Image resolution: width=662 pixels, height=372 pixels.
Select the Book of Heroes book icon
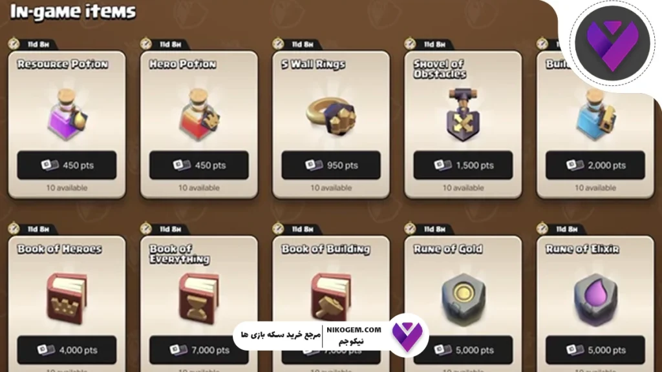pos(67,298)
